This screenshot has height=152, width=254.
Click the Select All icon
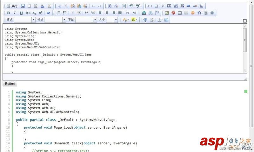[124, 6]
